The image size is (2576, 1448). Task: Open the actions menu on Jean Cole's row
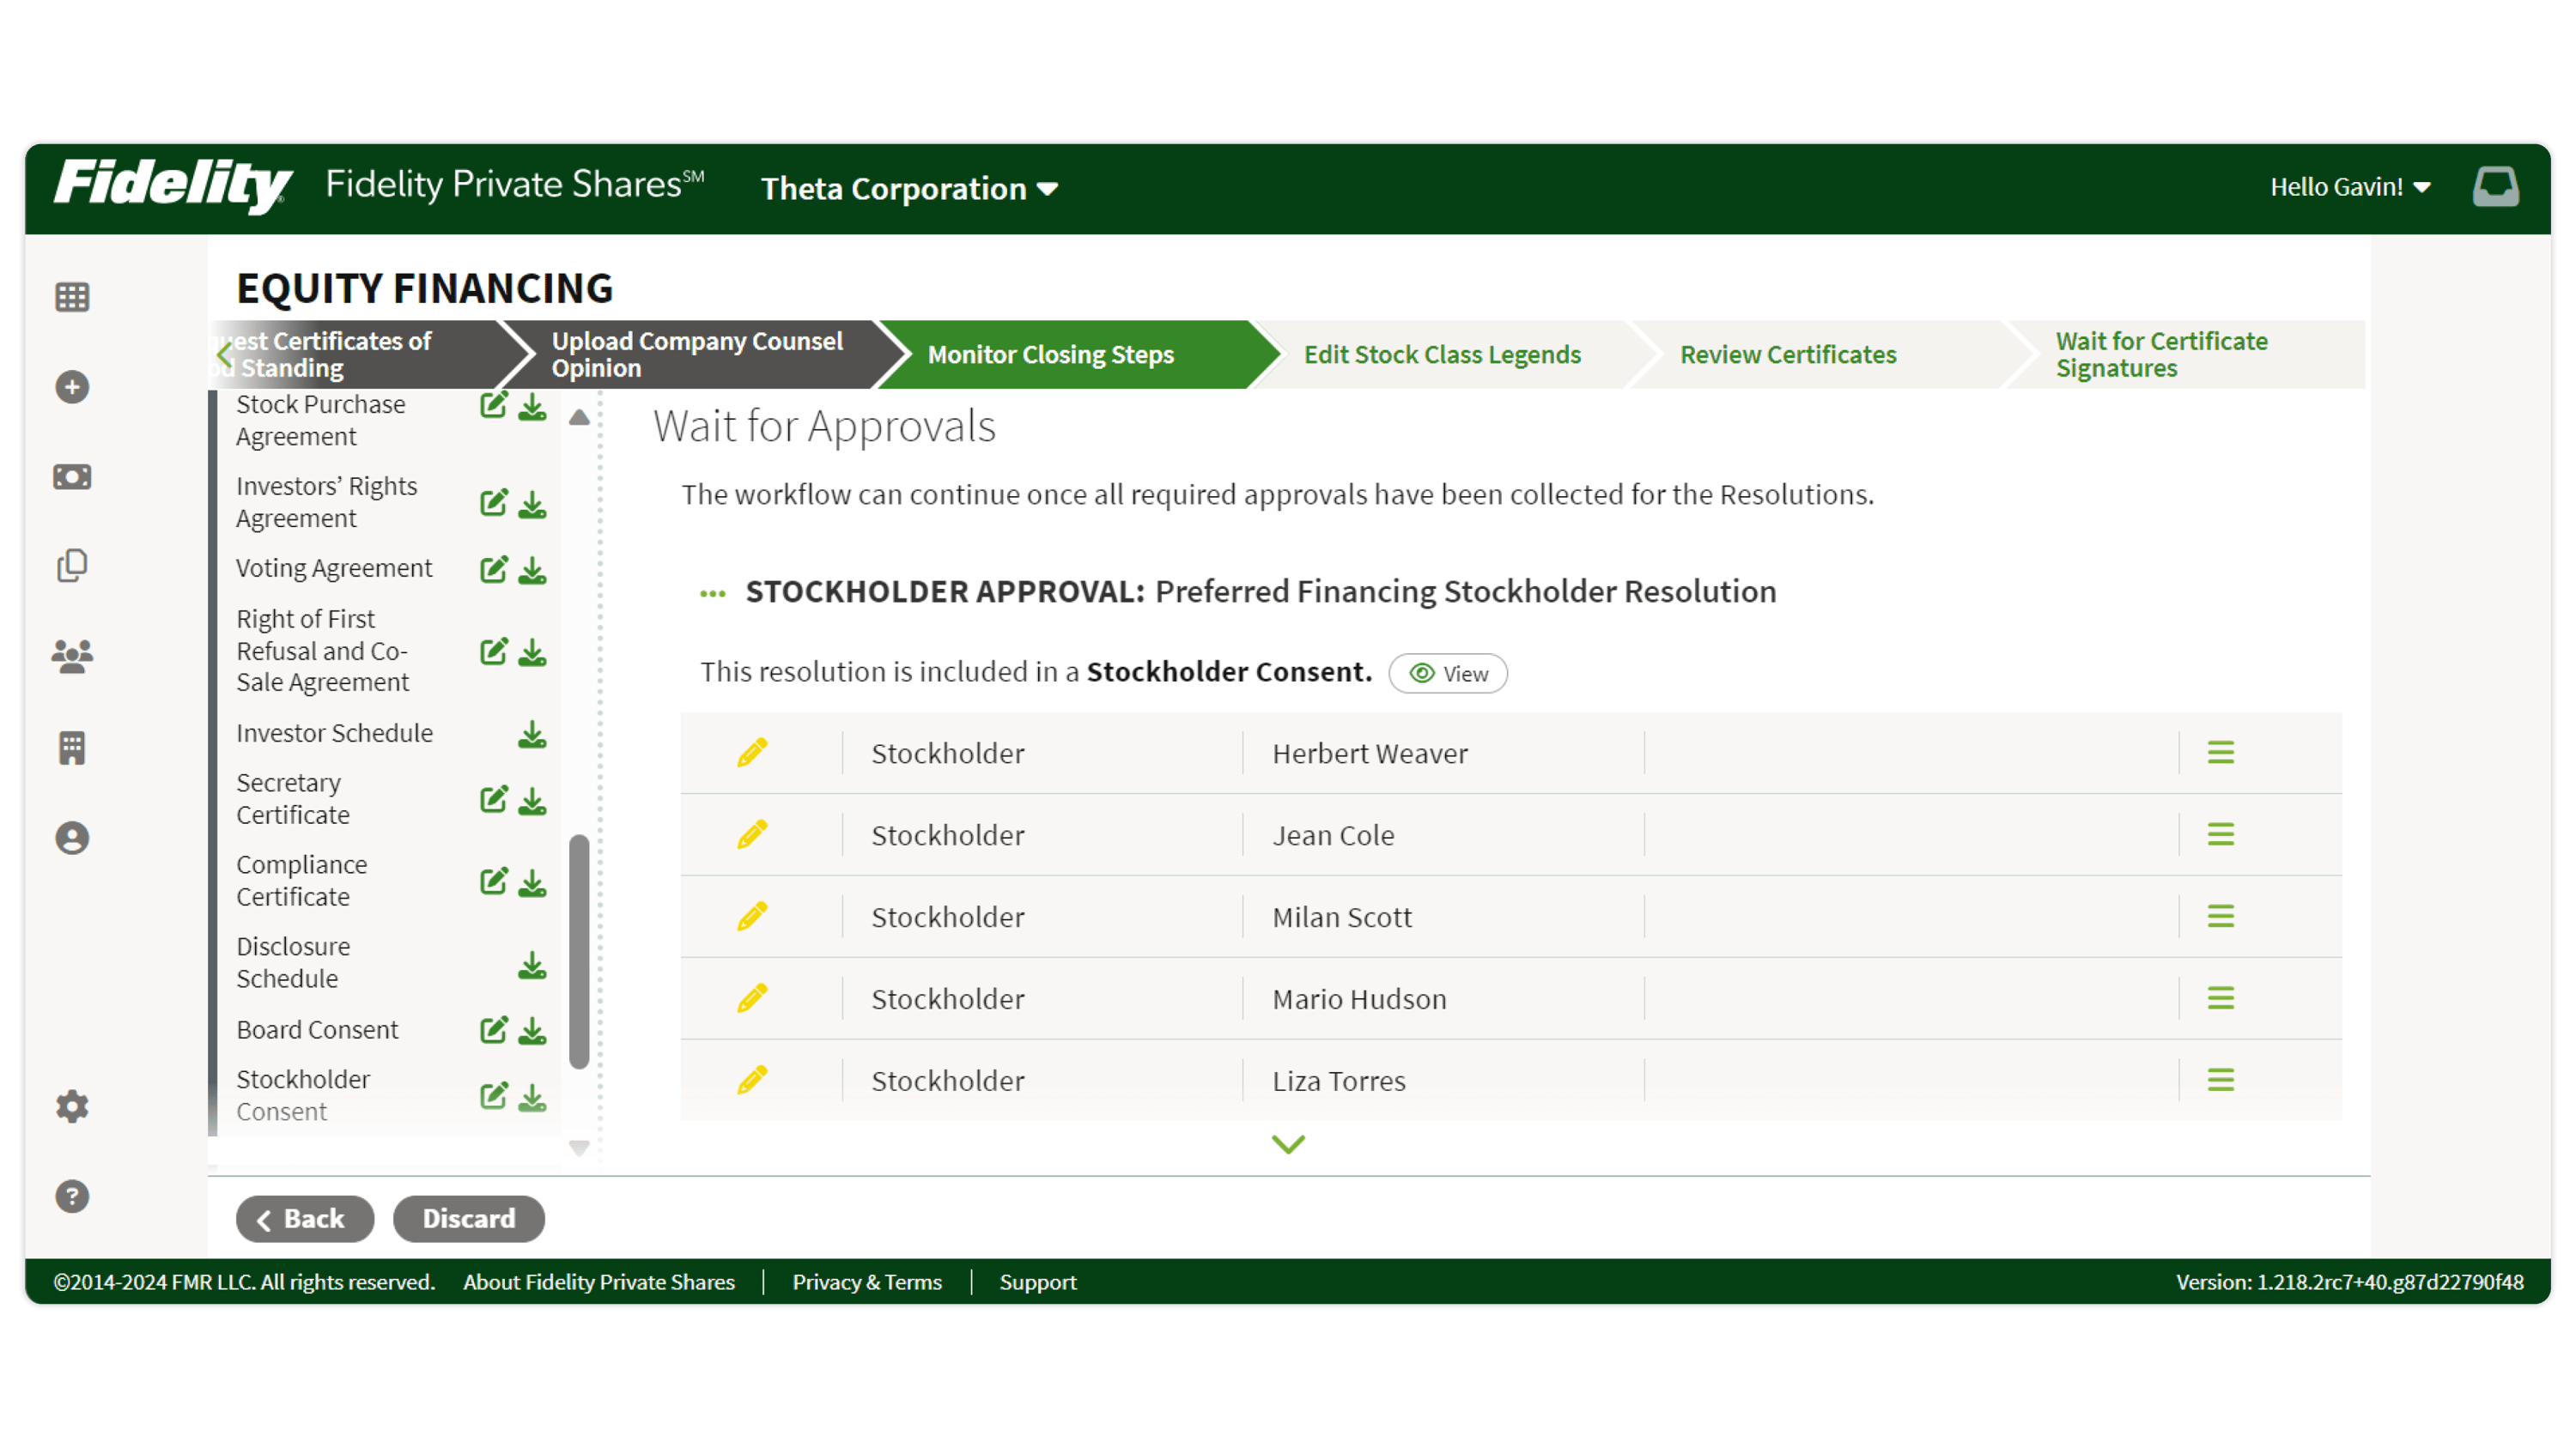(x=2220, y=834)
